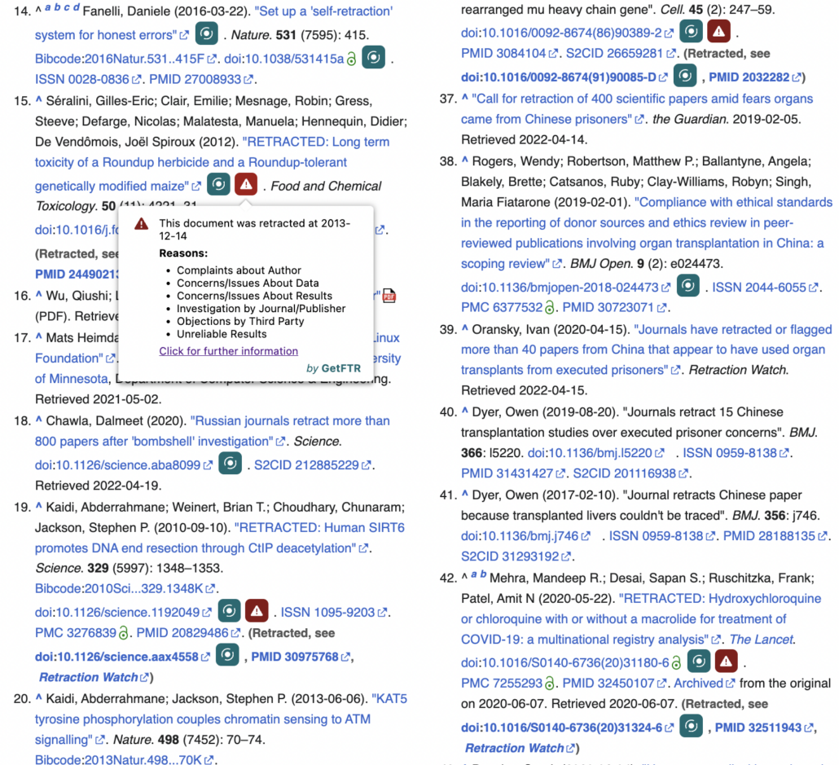Jump to citation 'b' backlink of reference 42

(483, 574)
